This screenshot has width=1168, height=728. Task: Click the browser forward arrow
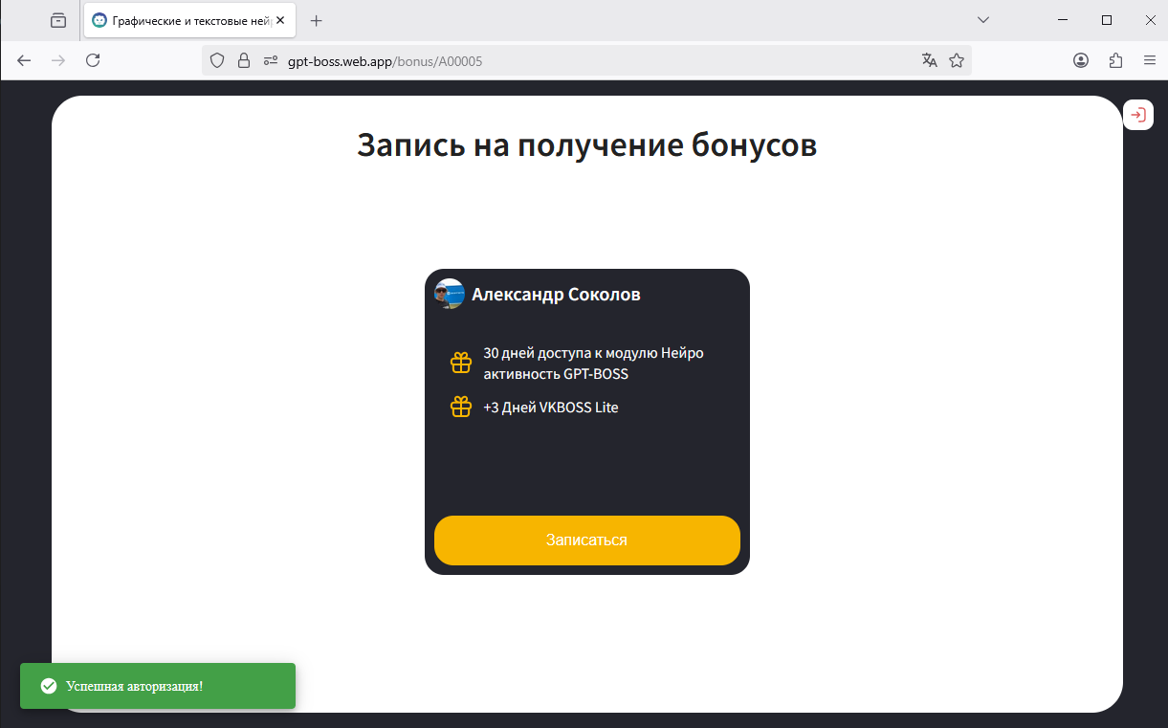point(58,60)
